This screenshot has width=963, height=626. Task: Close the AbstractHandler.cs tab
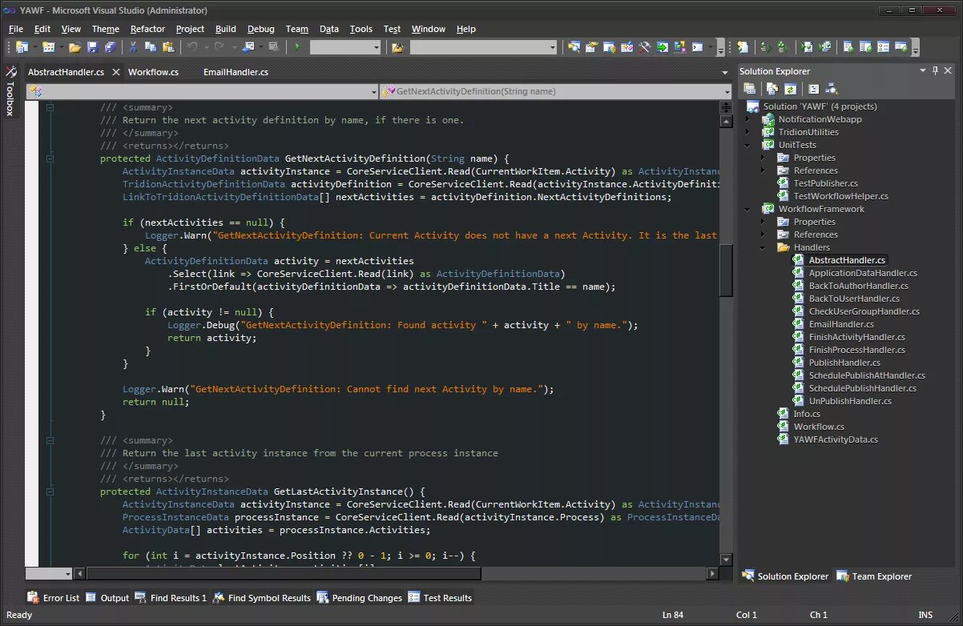tap(115, 72)
